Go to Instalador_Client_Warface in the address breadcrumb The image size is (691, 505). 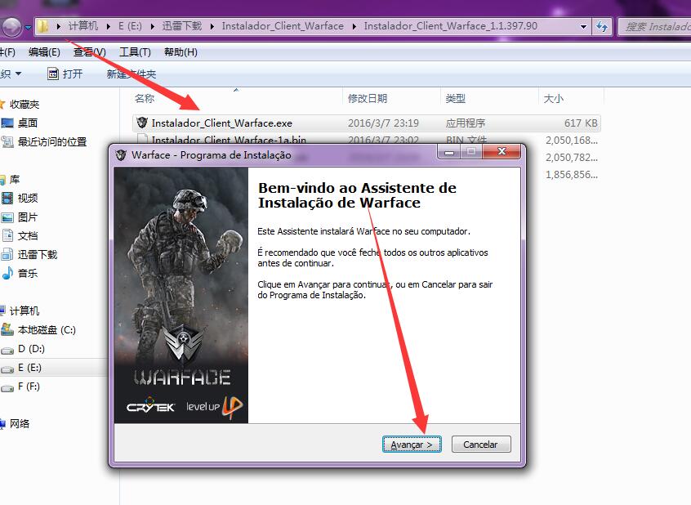283,26
